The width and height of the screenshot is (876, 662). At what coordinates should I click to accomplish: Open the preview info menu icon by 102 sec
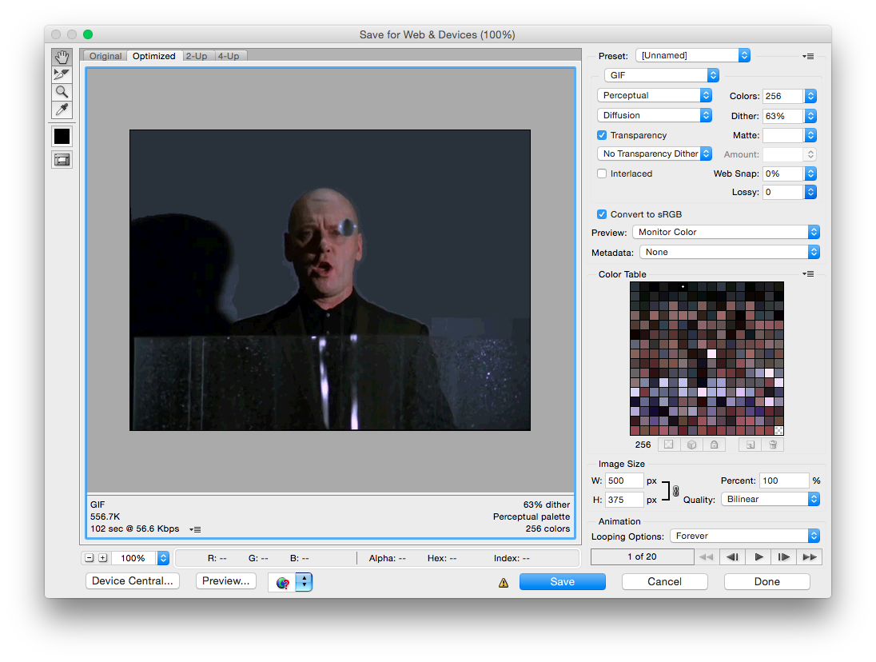point(195,529)
